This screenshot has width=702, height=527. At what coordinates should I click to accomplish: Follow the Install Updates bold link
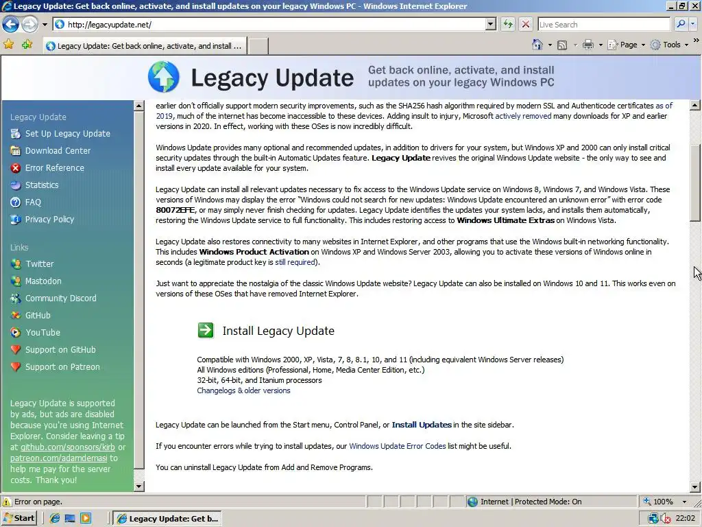coord(422,425)
